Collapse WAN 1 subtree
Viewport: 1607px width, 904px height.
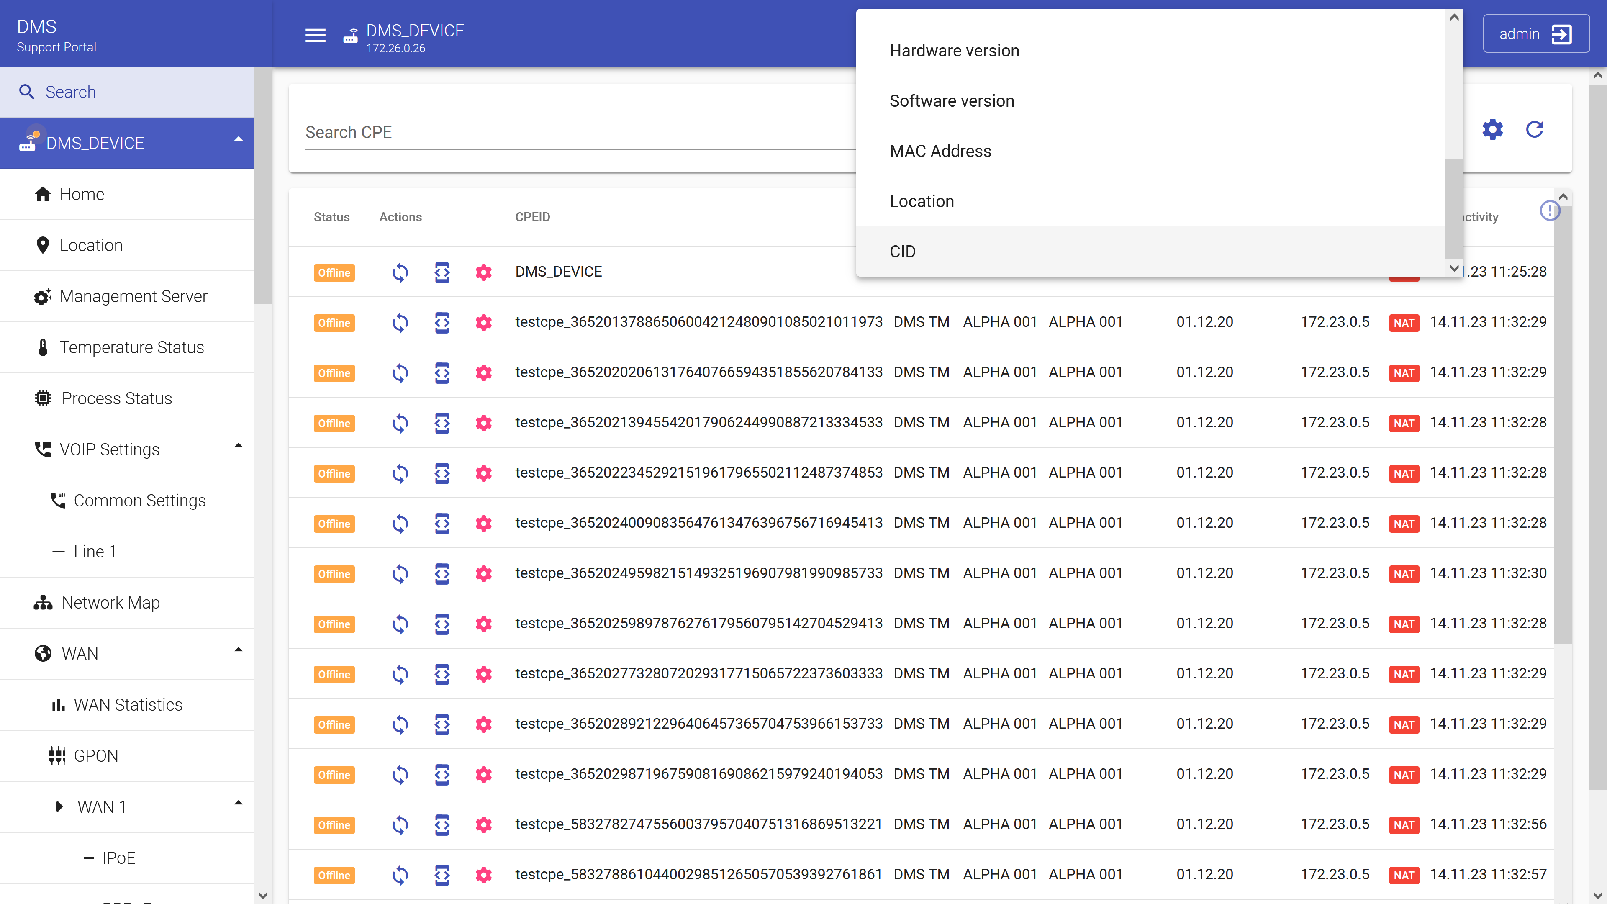point(238,804)
